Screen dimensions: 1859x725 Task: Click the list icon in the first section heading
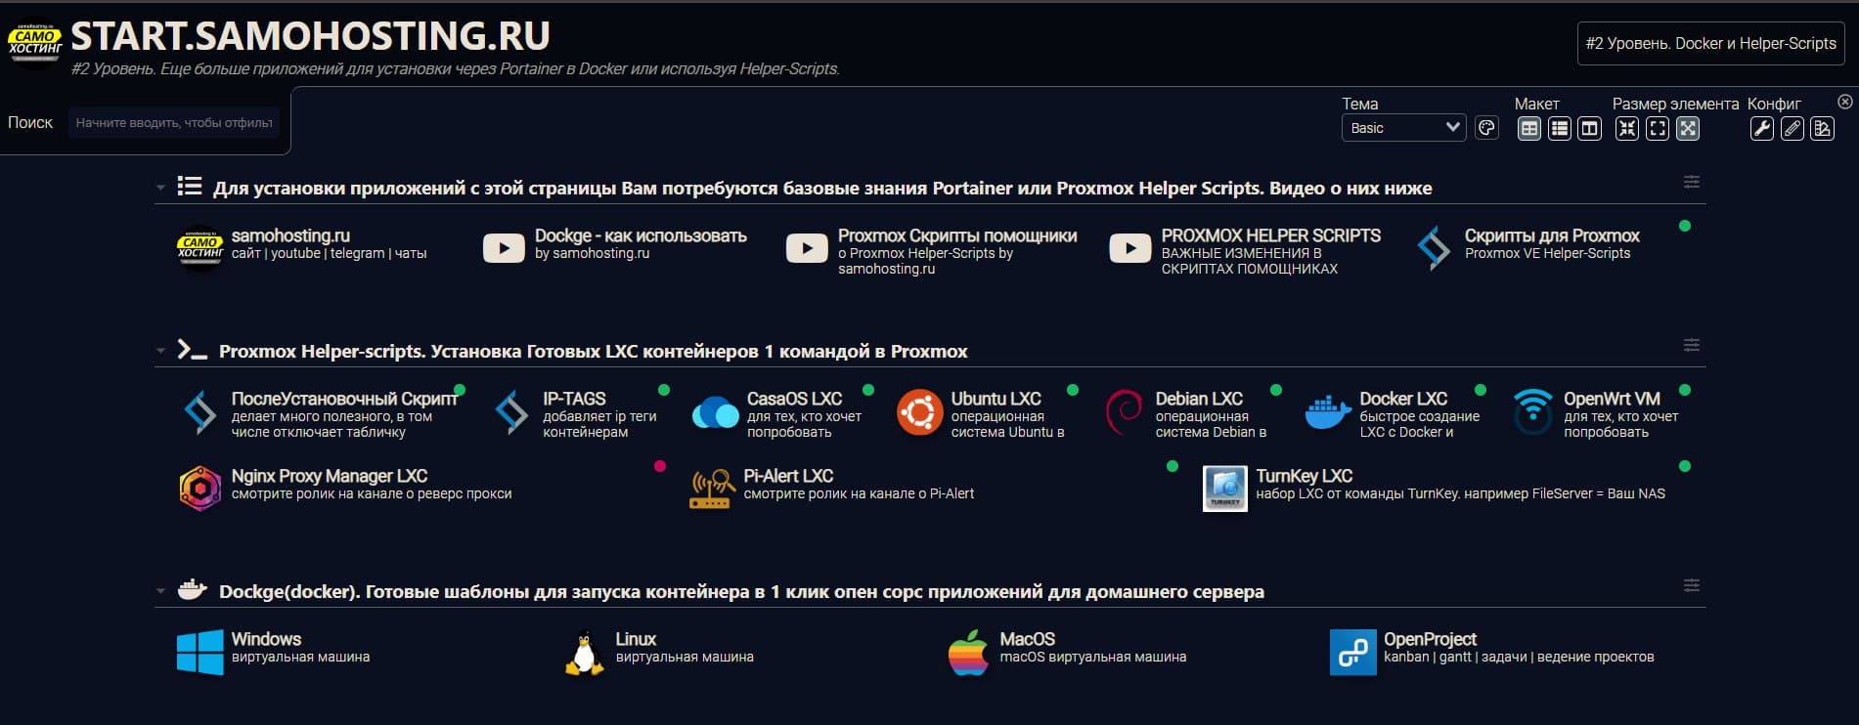click(189, 187)
